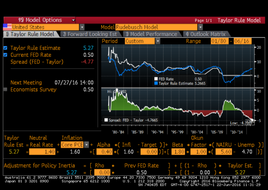
Task: Click the United States flag icon
Action: 7,27
